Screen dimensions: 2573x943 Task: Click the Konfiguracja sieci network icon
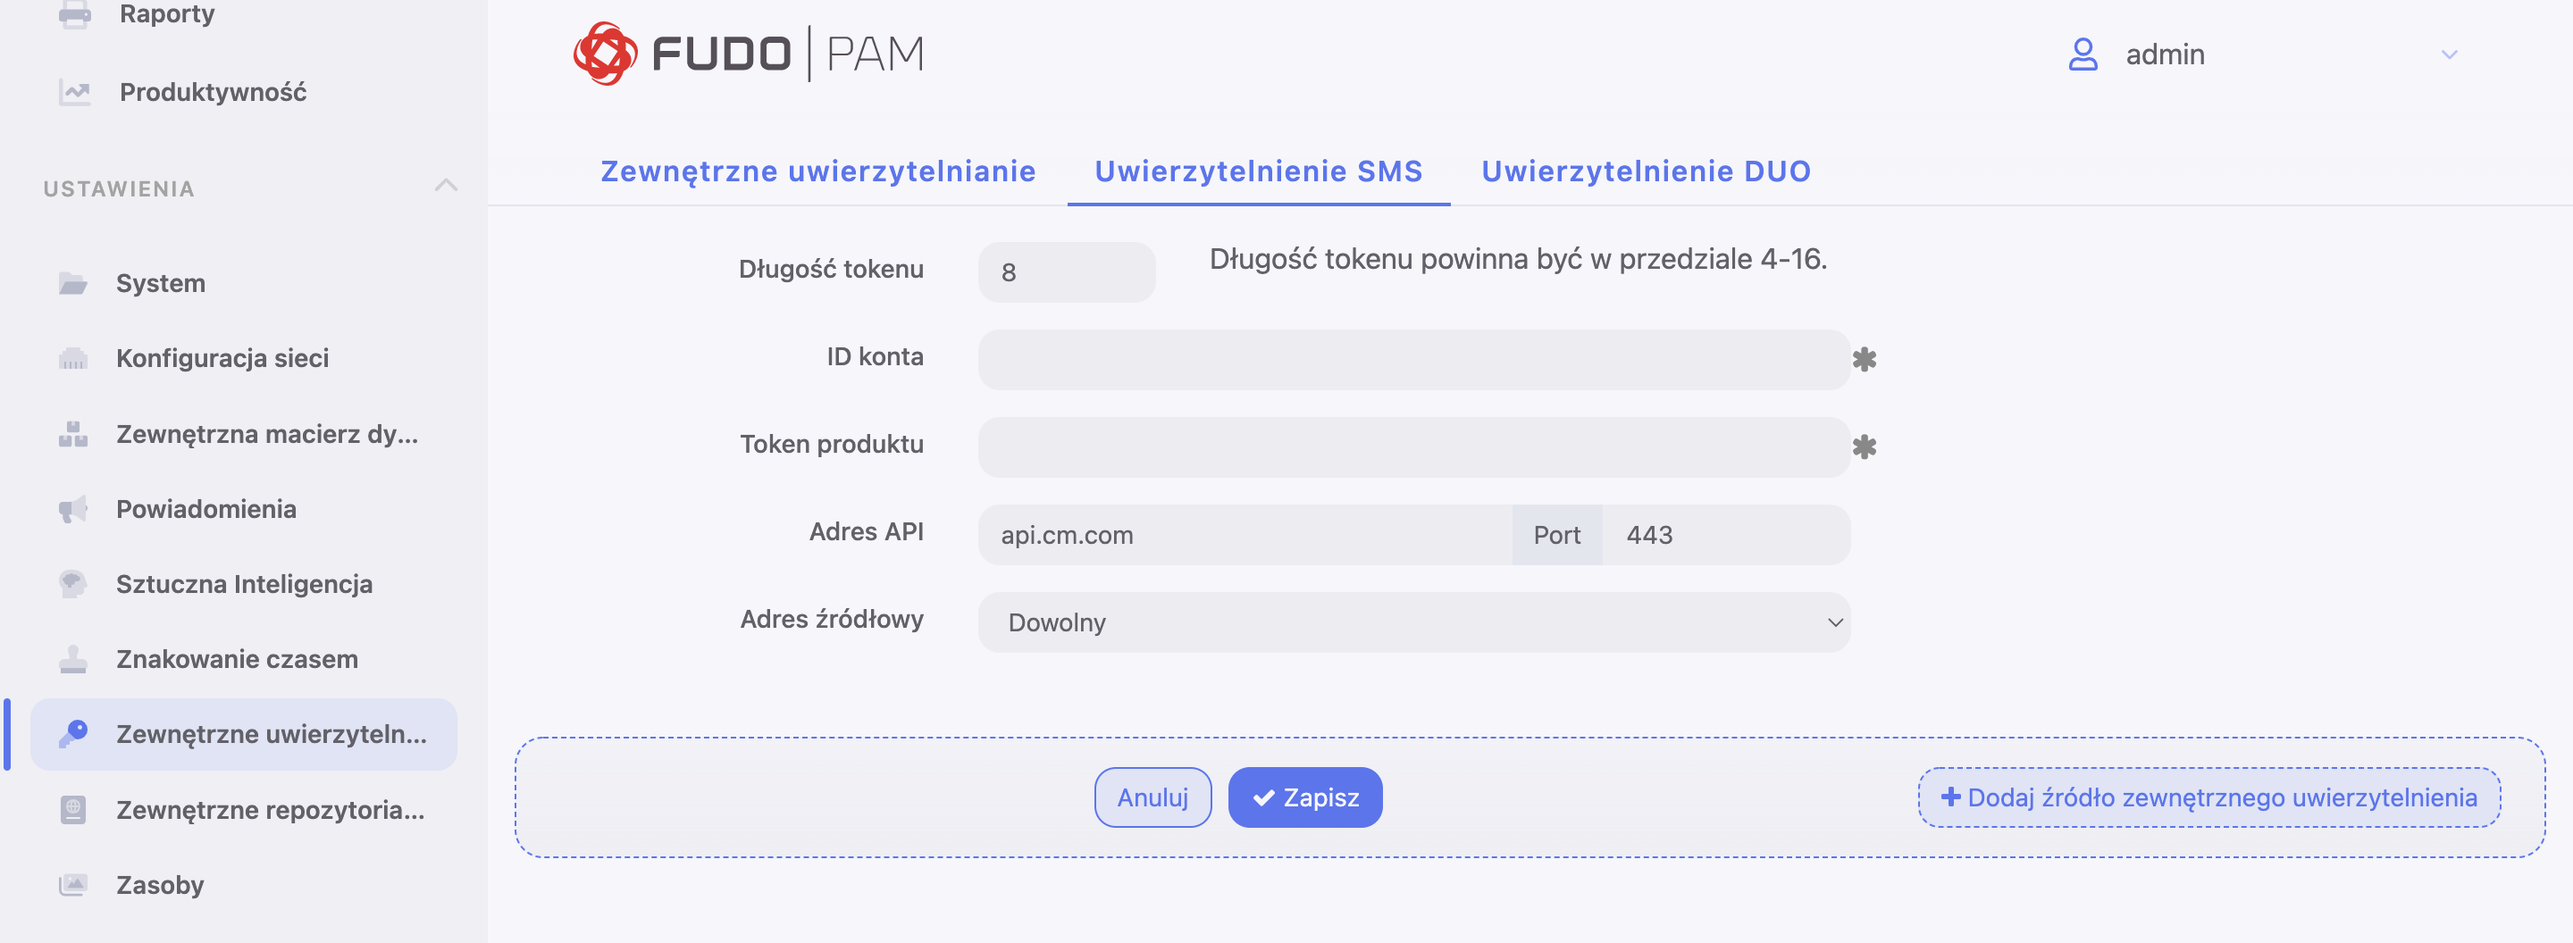pyautogui.click(x=73, y=358)
